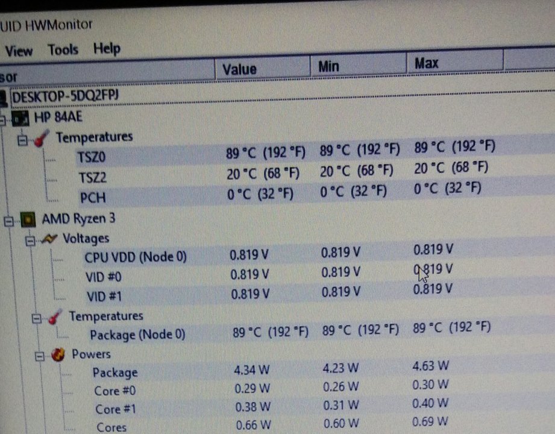Viewport: 555px width, 434px height.
Task: Collapse the AMD Ryzen 3 node
Action: pyautogui.click(x=8, y=222)
